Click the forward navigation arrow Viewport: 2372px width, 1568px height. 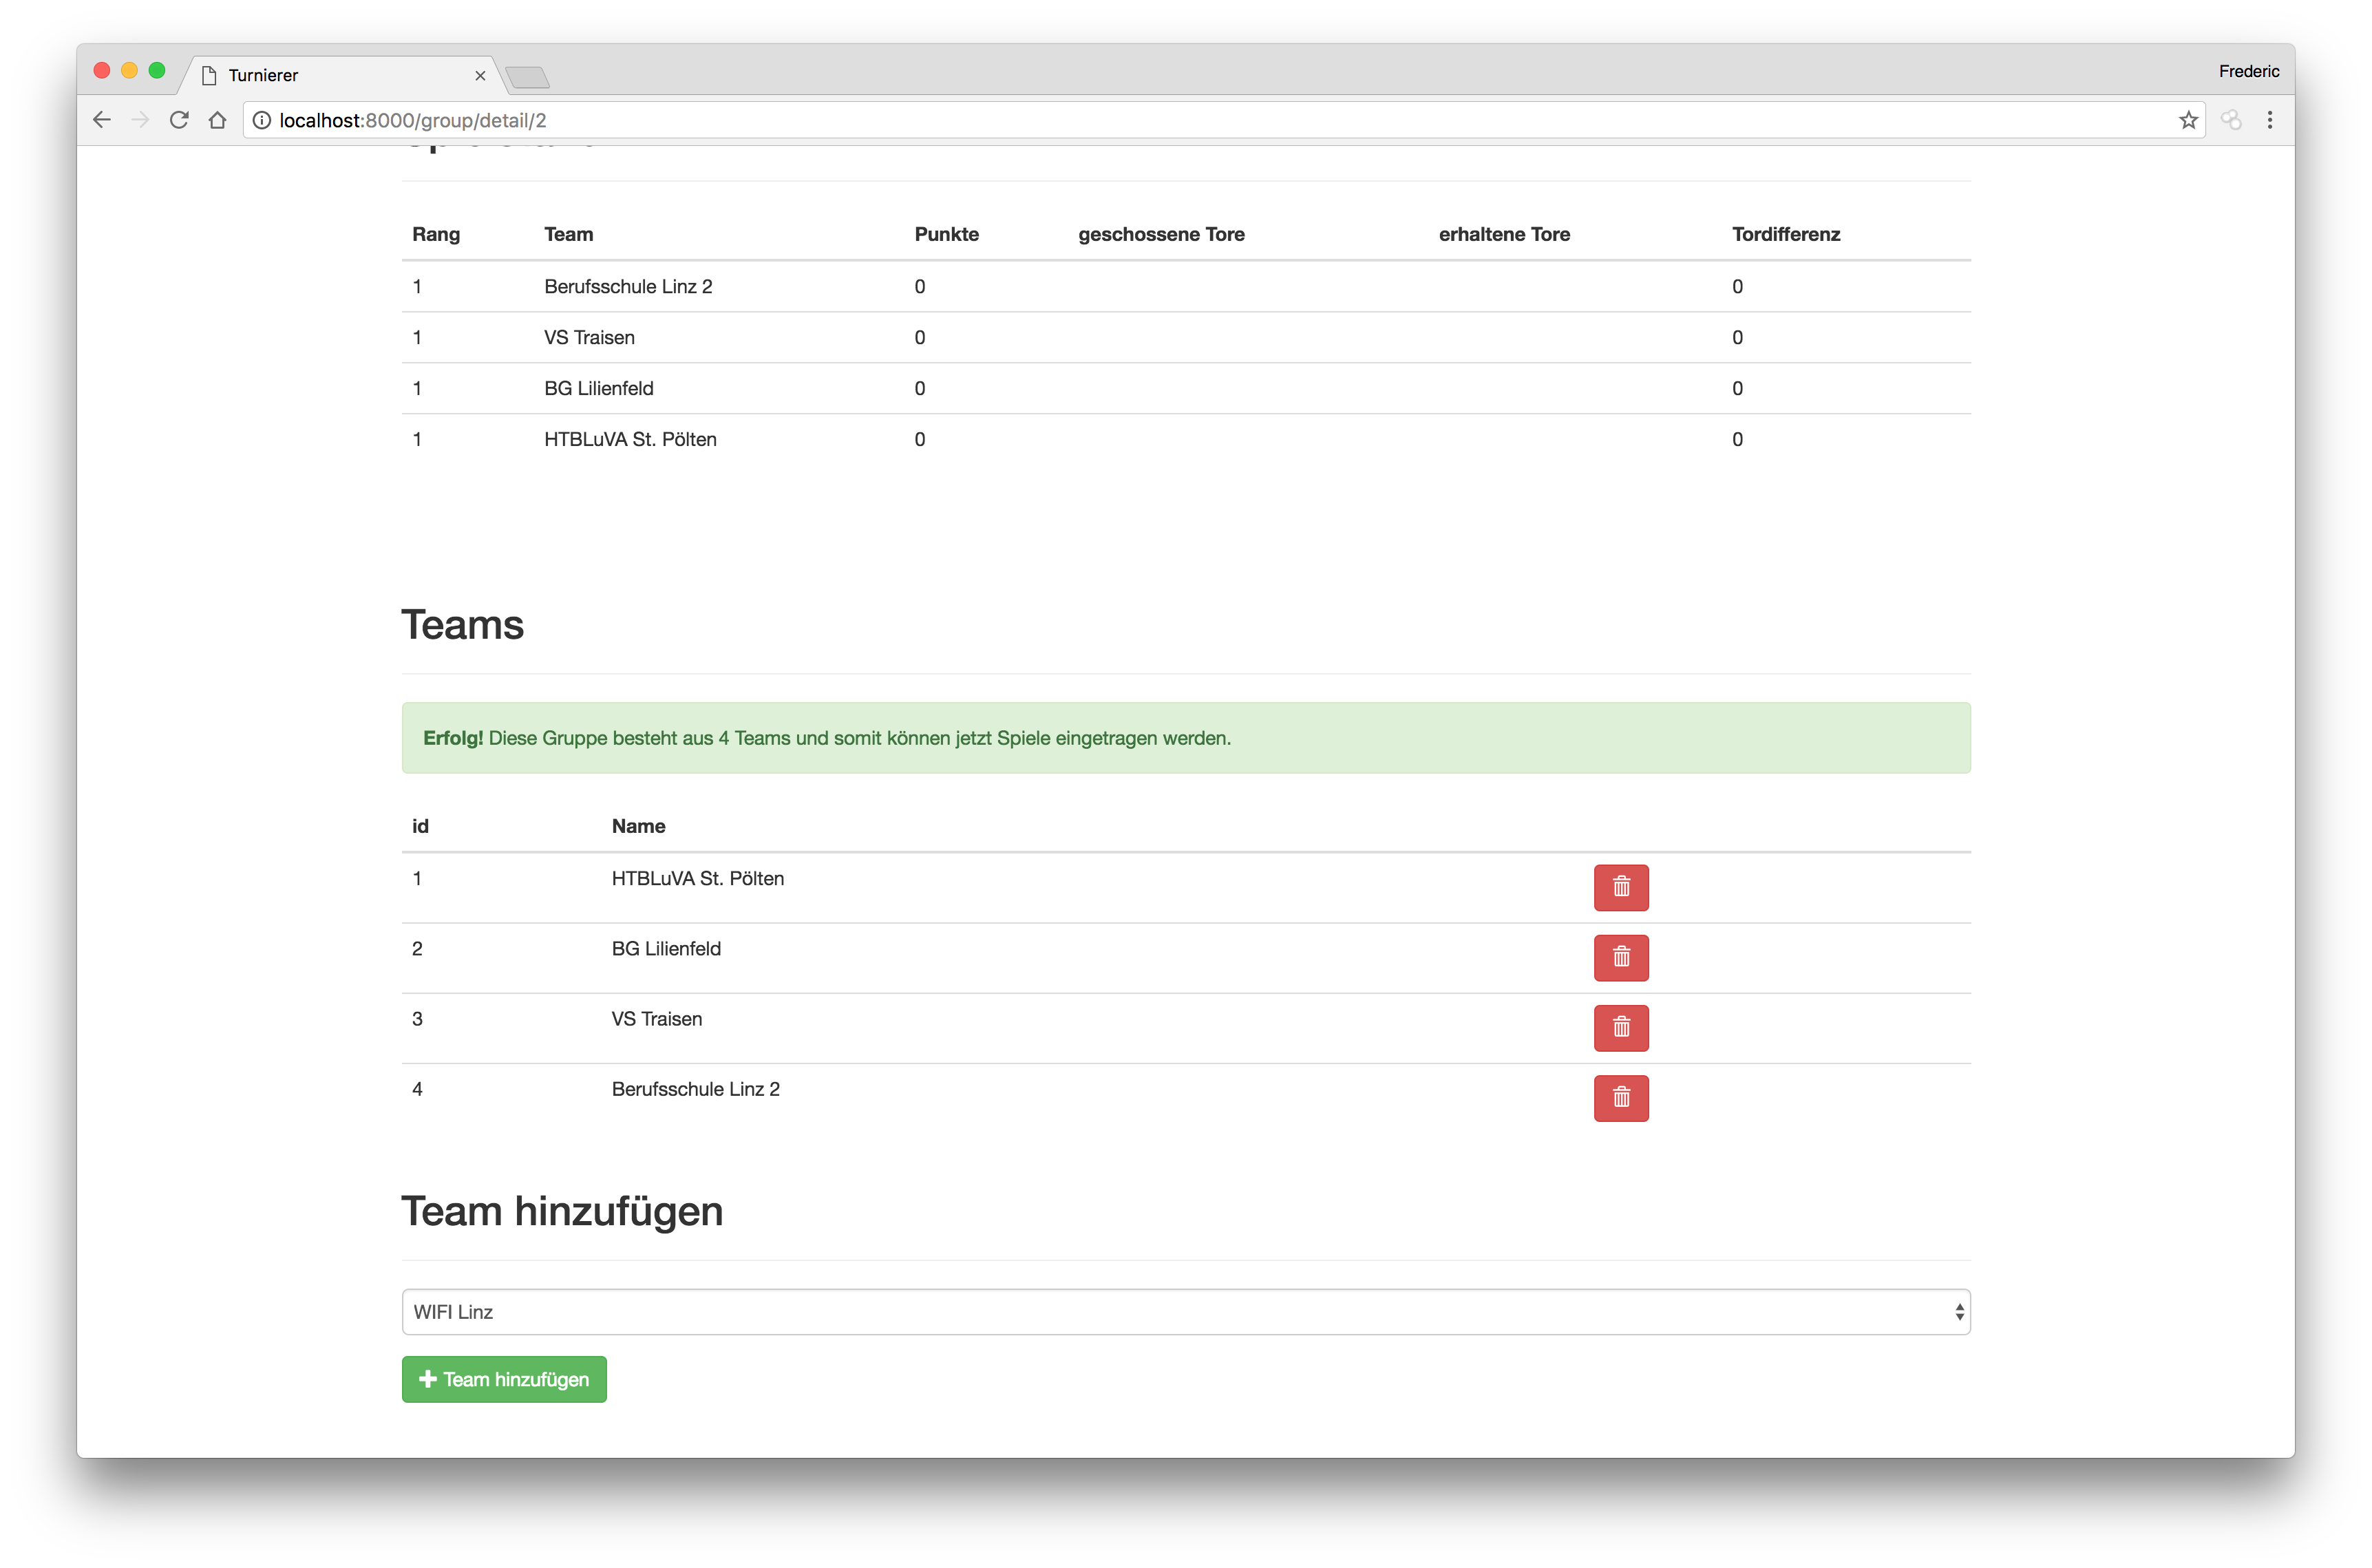click(x=140, y=120)
